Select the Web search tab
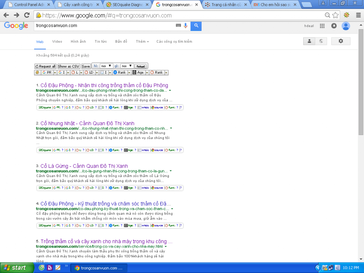 pyautogui.click(x=40, y=42)
